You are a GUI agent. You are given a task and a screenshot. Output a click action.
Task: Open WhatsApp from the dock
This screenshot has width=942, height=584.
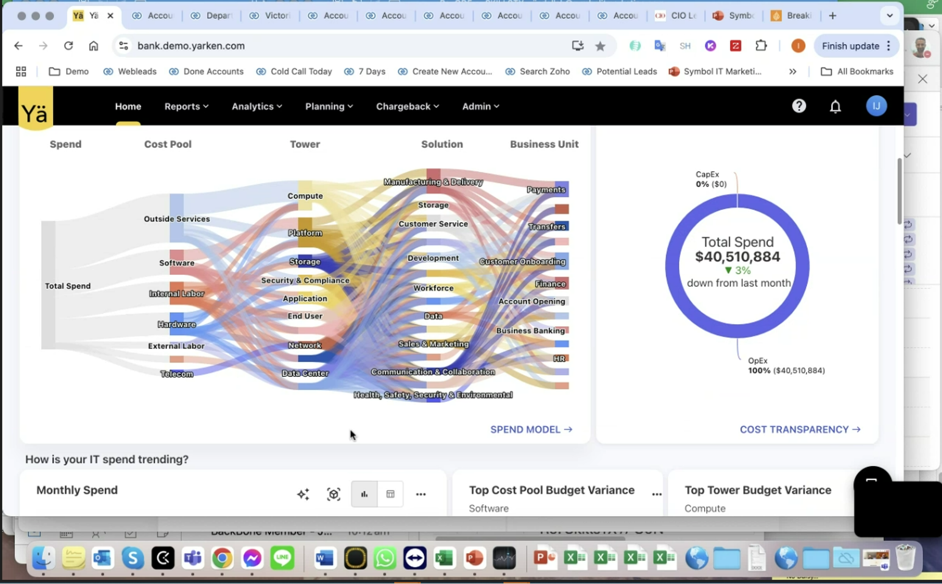[x=385, y=558]
